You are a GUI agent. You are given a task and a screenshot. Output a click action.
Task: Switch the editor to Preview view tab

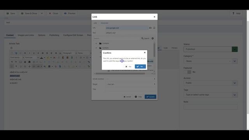pyautogui.click(x=174, y=48)
